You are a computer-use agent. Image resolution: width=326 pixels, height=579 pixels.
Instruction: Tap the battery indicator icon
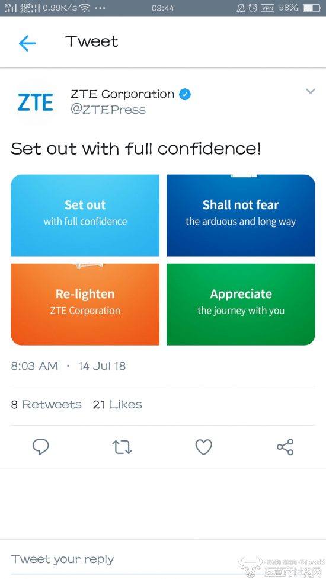coord(312,8)
